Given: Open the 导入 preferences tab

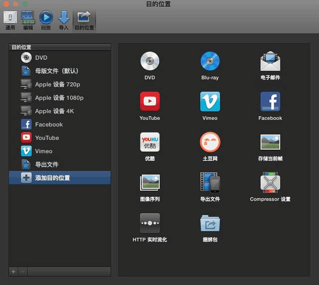Looking at the screenshot, I should click(64, 21).
